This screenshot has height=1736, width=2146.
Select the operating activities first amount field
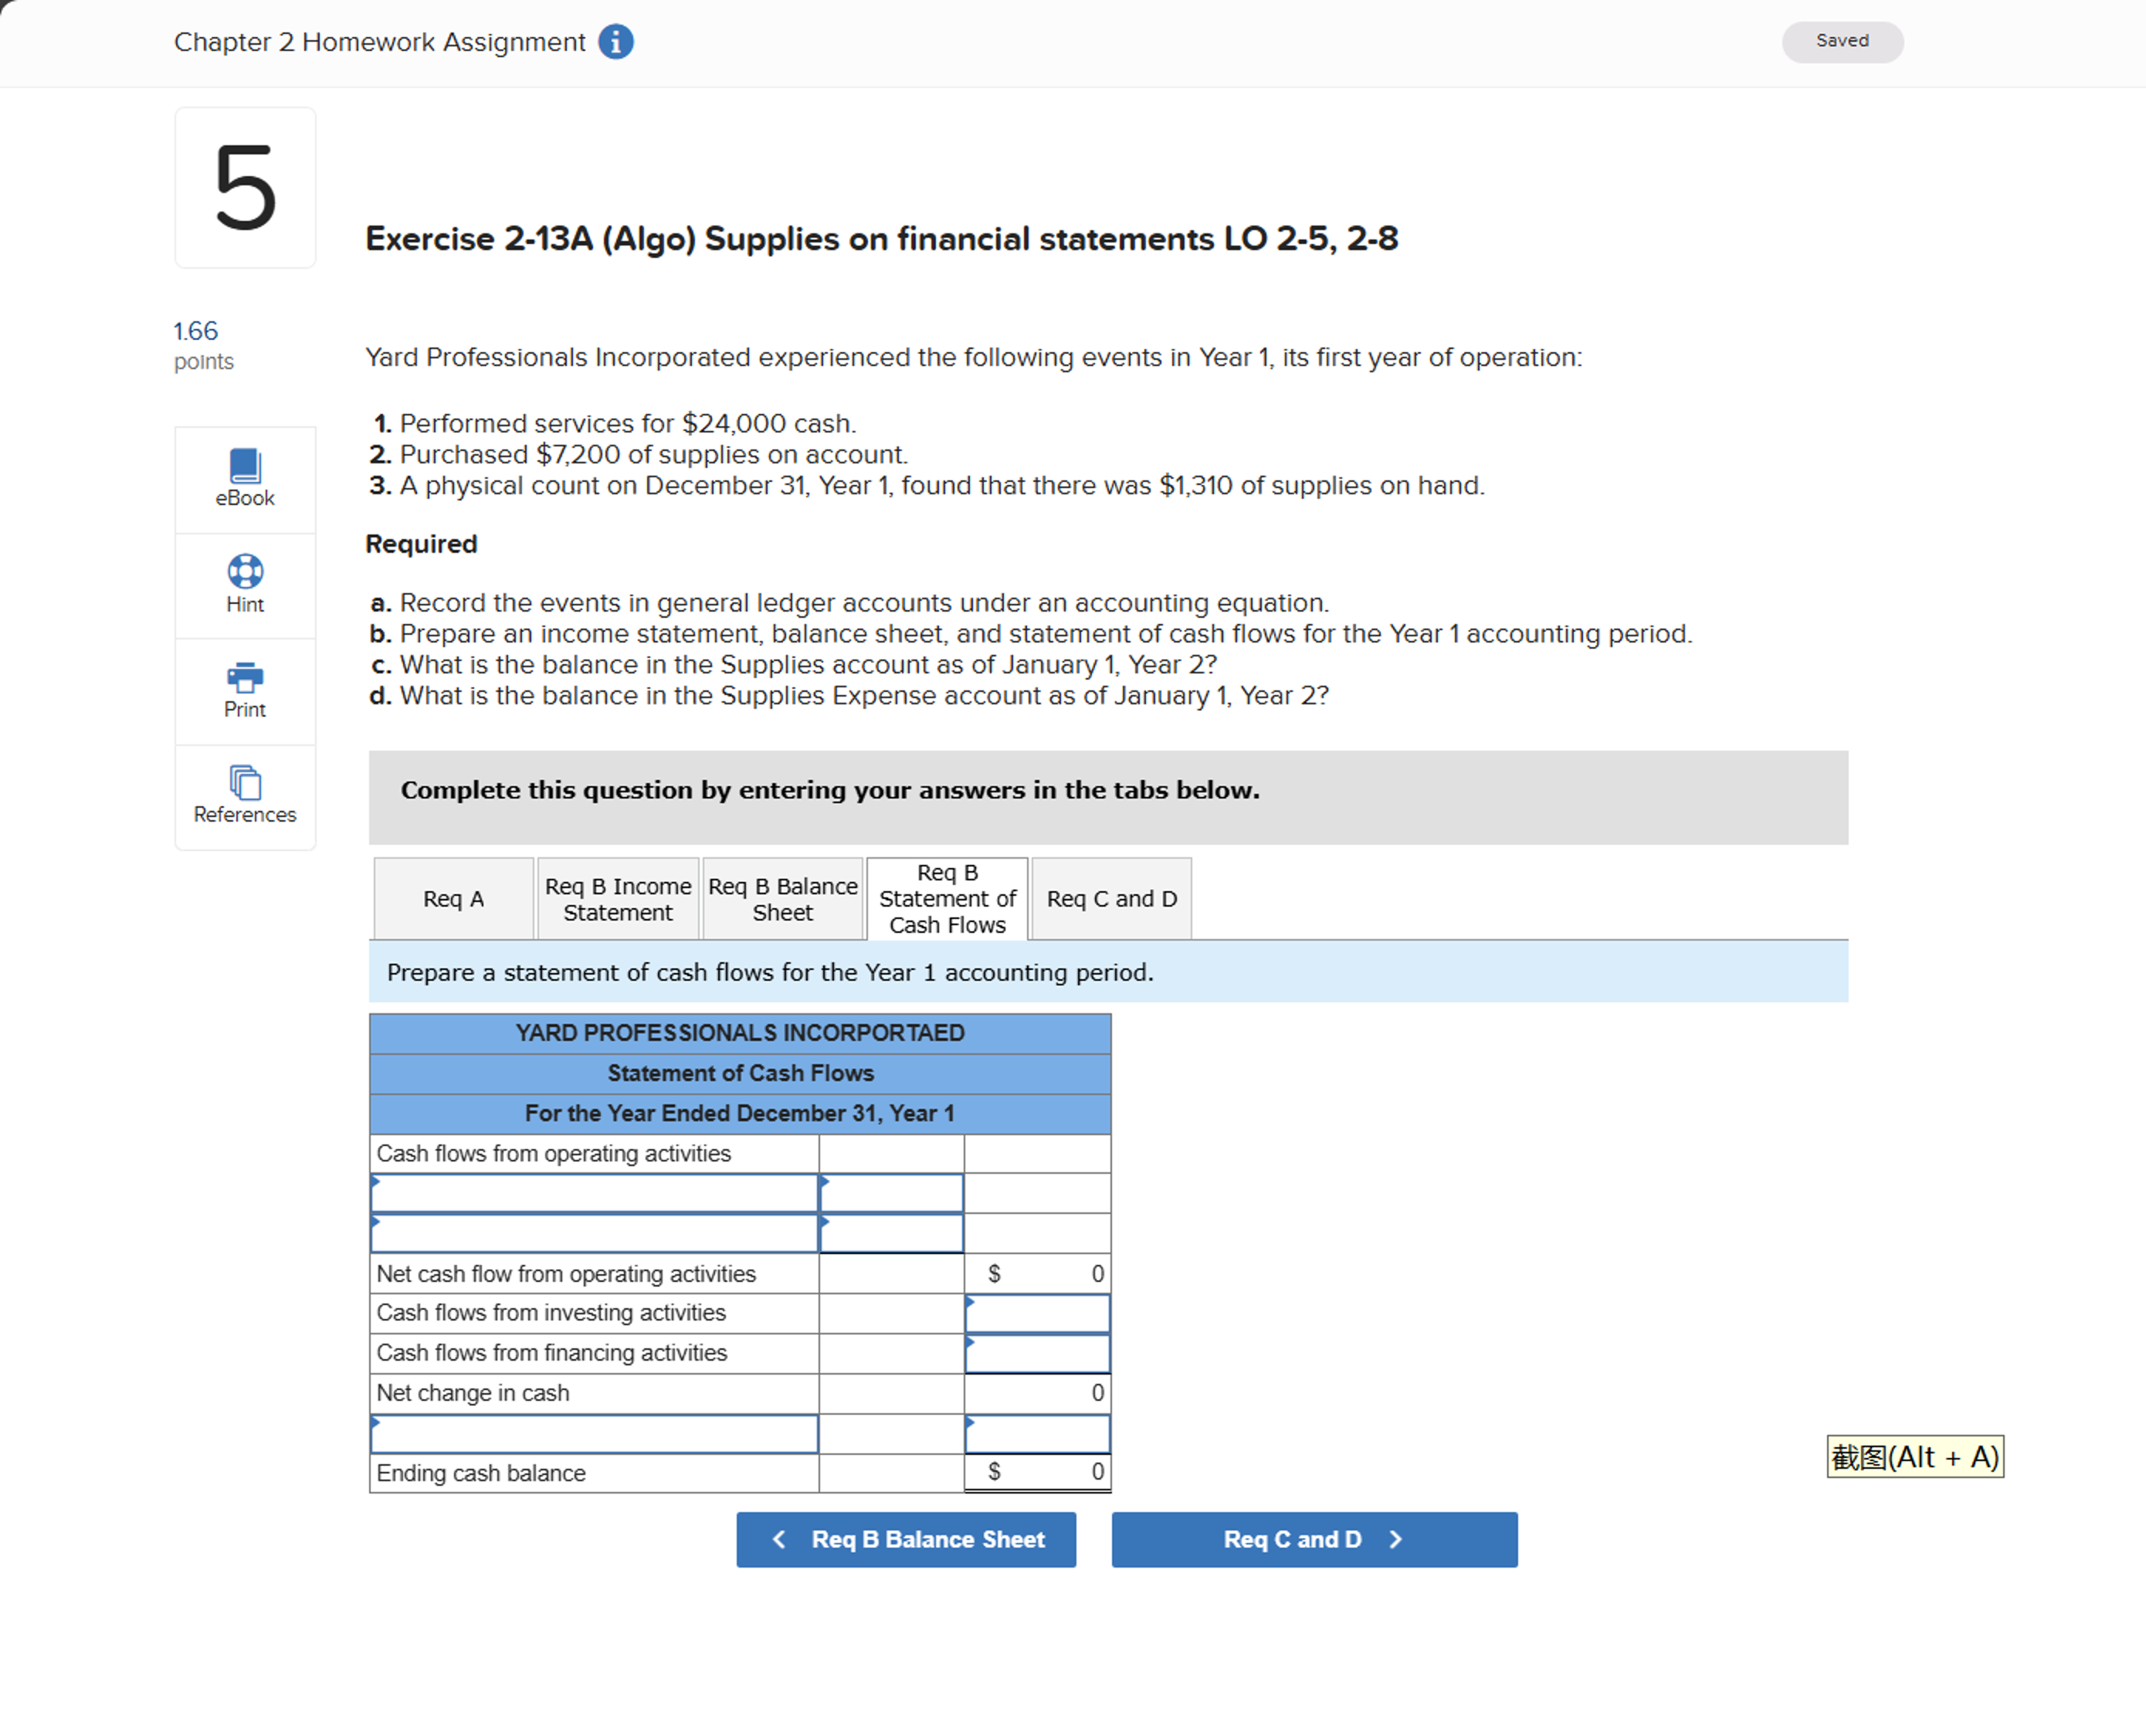click(x=890, y=1193)
